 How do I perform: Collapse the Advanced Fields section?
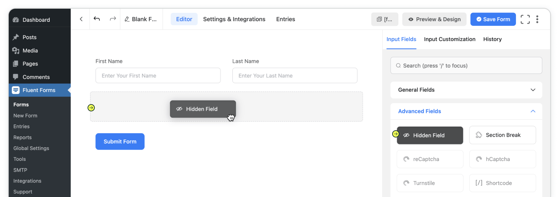[466, 111]
